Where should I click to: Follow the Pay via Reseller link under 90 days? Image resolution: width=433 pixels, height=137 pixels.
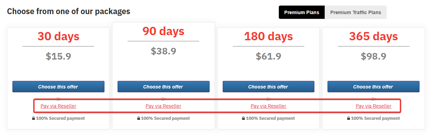click(x=164, y=106)
